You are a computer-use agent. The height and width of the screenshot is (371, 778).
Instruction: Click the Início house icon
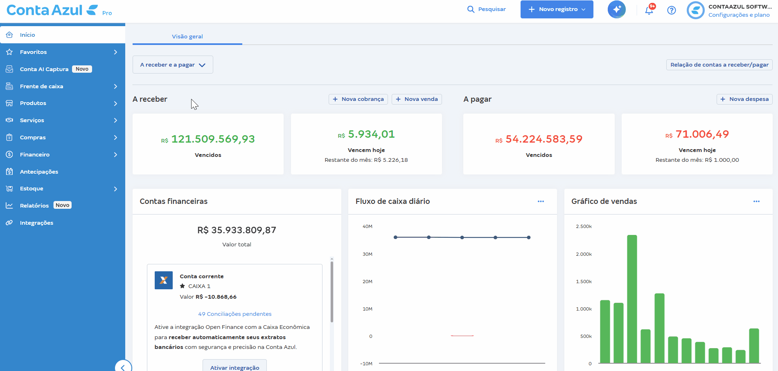click(x=9, y=35)
